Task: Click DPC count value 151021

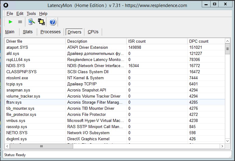Action: [x=196, y=47]
